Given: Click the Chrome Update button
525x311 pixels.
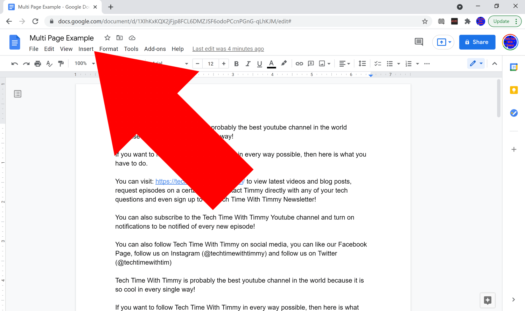Looking at the screenshot, I should pos(505,21).
